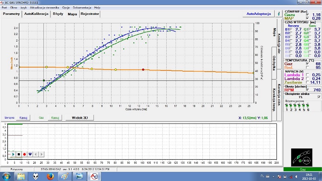The image size is (322, 181).
Task: Switch to the AutoKalibracja tab
Action: 36,14
